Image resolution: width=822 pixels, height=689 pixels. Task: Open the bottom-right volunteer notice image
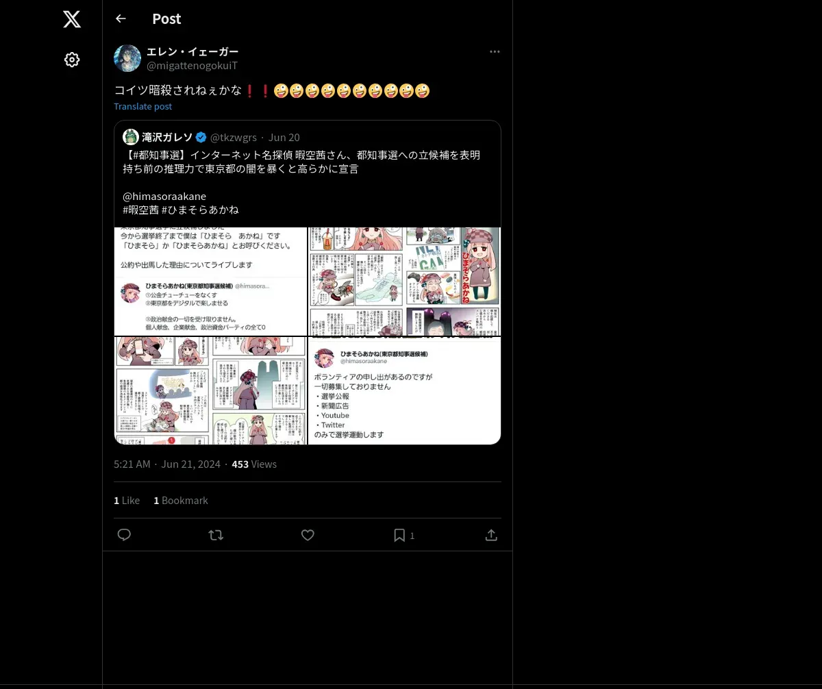click(x=404, y=390)
